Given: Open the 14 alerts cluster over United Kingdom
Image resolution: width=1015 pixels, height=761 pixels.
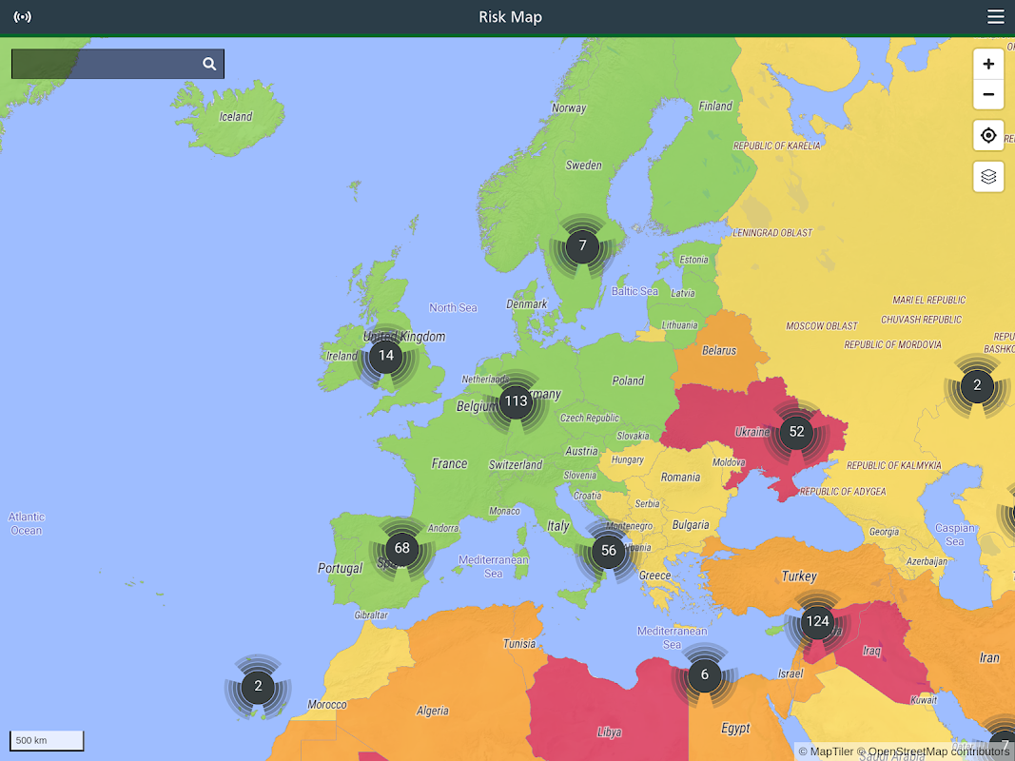Looking at the screenshot, I should pyautogui.click(x=386, y=355).
